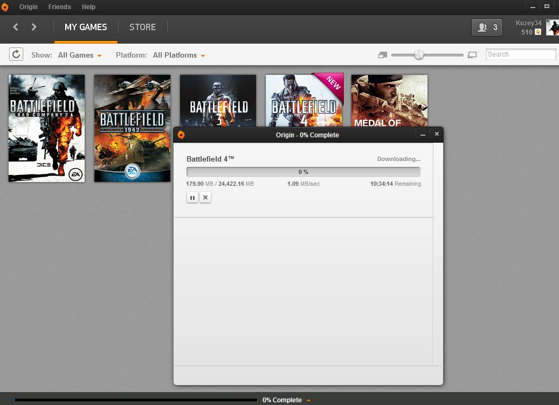
Task: Click the Origin logo in download window
Action: (181, 135)
